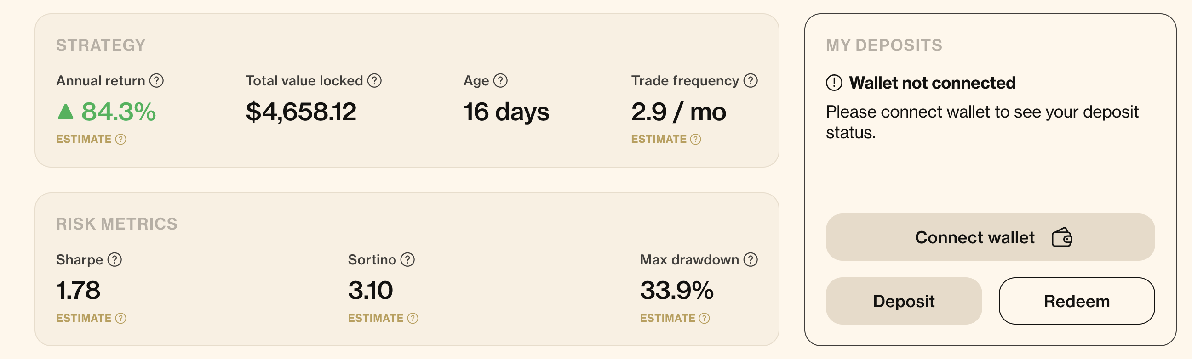Click help icon beside Sharpe
The image size is (1192, 359).
[115, 260]
